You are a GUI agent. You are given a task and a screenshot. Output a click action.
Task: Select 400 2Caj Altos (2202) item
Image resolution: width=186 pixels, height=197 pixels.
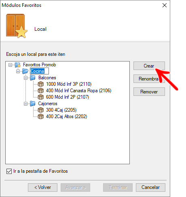point(66,117)
